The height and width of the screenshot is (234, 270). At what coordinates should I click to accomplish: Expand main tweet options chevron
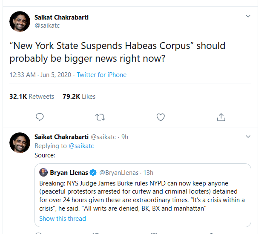(x=248, y=16)
